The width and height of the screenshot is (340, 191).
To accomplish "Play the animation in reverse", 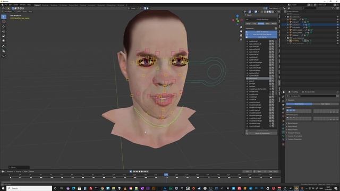I will (139, 171).
